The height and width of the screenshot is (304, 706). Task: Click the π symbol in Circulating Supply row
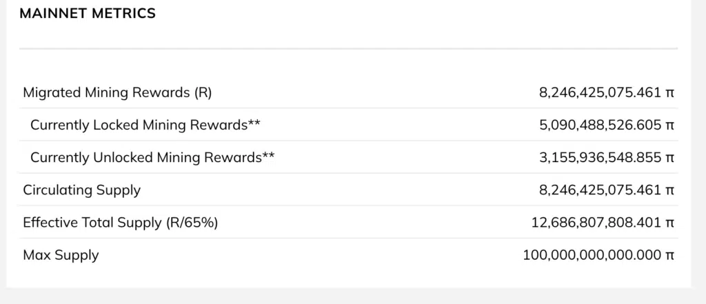669,191
